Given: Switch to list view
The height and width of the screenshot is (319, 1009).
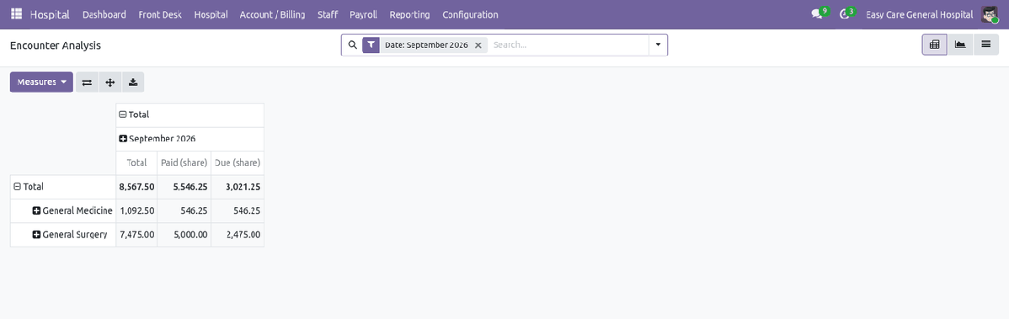Looking at the screenshot, I should 985,45.
